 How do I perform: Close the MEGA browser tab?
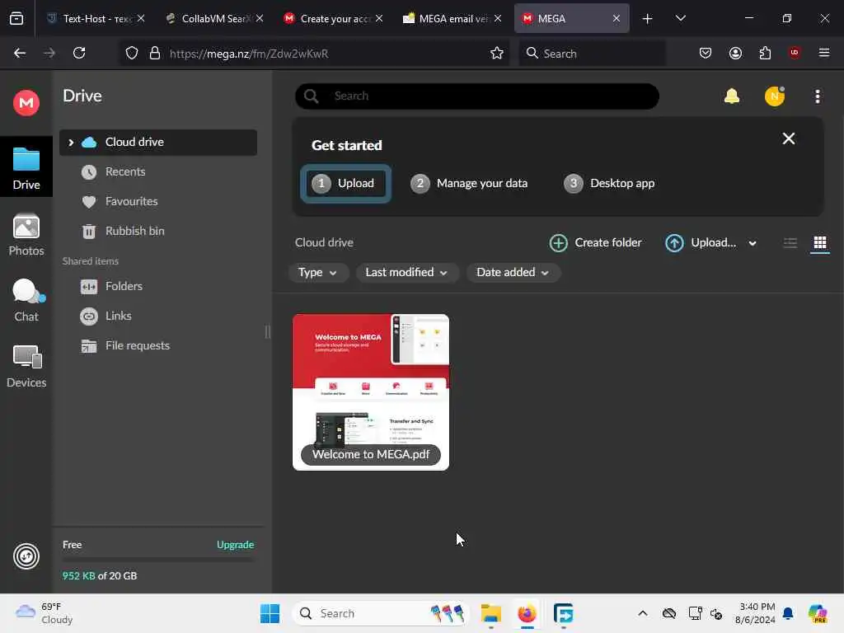tap(616, 18)
